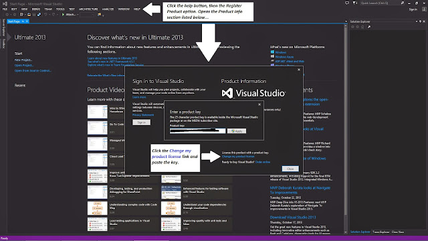
Task: Click the Redo toolbar icon
Action: click(x=53, y=15)
